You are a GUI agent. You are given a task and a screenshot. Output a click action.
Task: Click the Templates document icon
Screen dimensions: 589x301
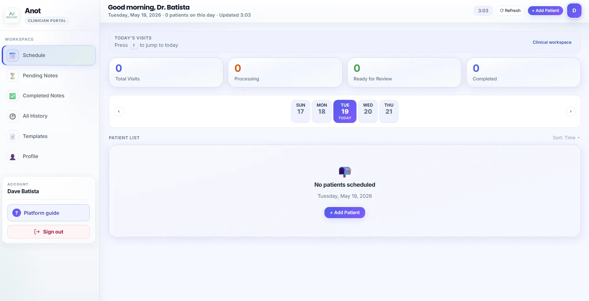(x=13, y=136)
